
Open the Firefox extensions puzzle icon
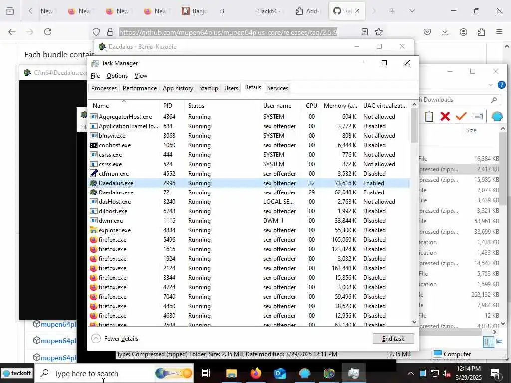click(x=481, y=32)
